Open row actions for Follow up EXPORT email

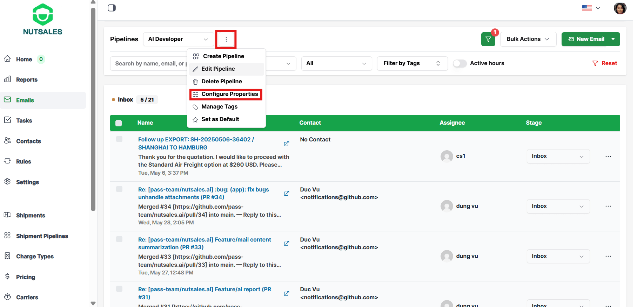[x=608, y=156]
